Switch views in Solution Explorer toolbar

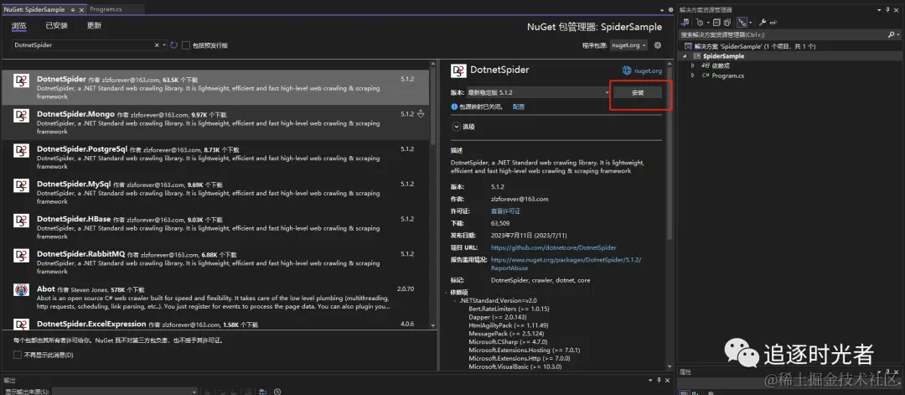coord(685,23)
